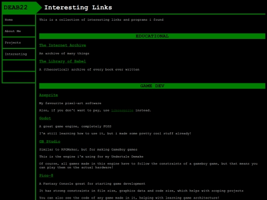Viewport: 267px width, 200px height.
Task: Open the Libresprite inline link
Action: [122, 111]
